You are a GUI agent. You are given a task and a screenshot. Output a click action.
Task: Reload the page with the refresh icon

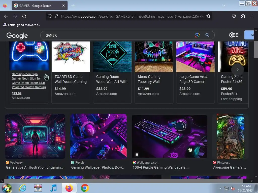[x=24, y=16]
